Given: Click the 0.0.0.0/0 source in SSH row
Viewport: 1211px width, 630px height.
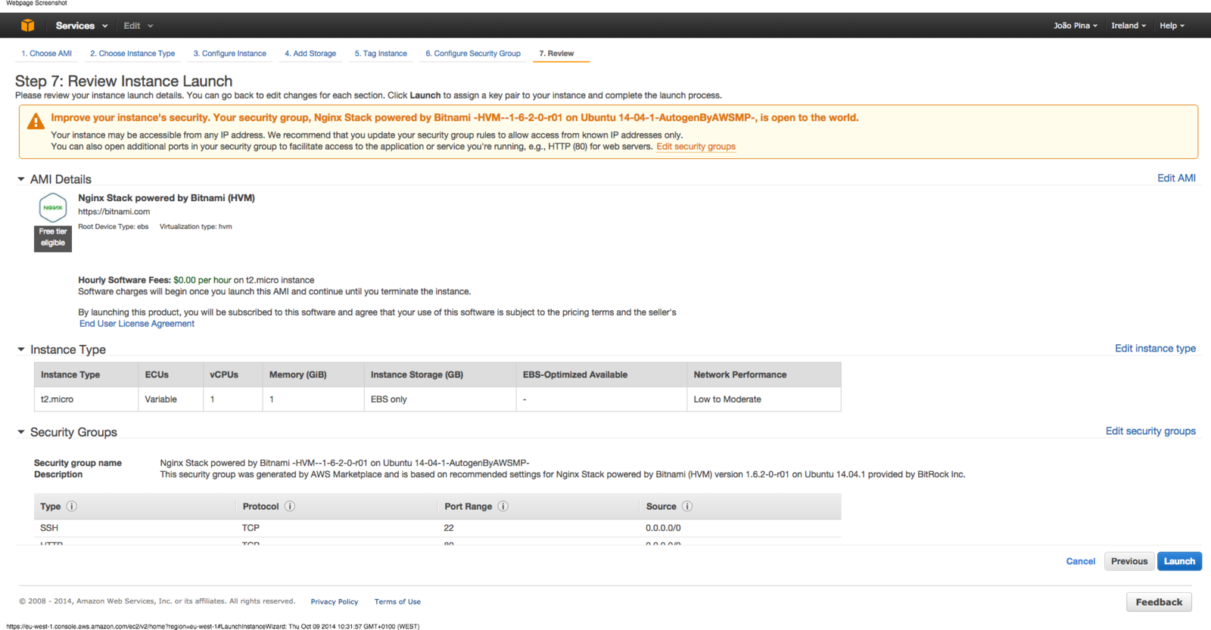Looking at the screenshot, I should (663, 528).
